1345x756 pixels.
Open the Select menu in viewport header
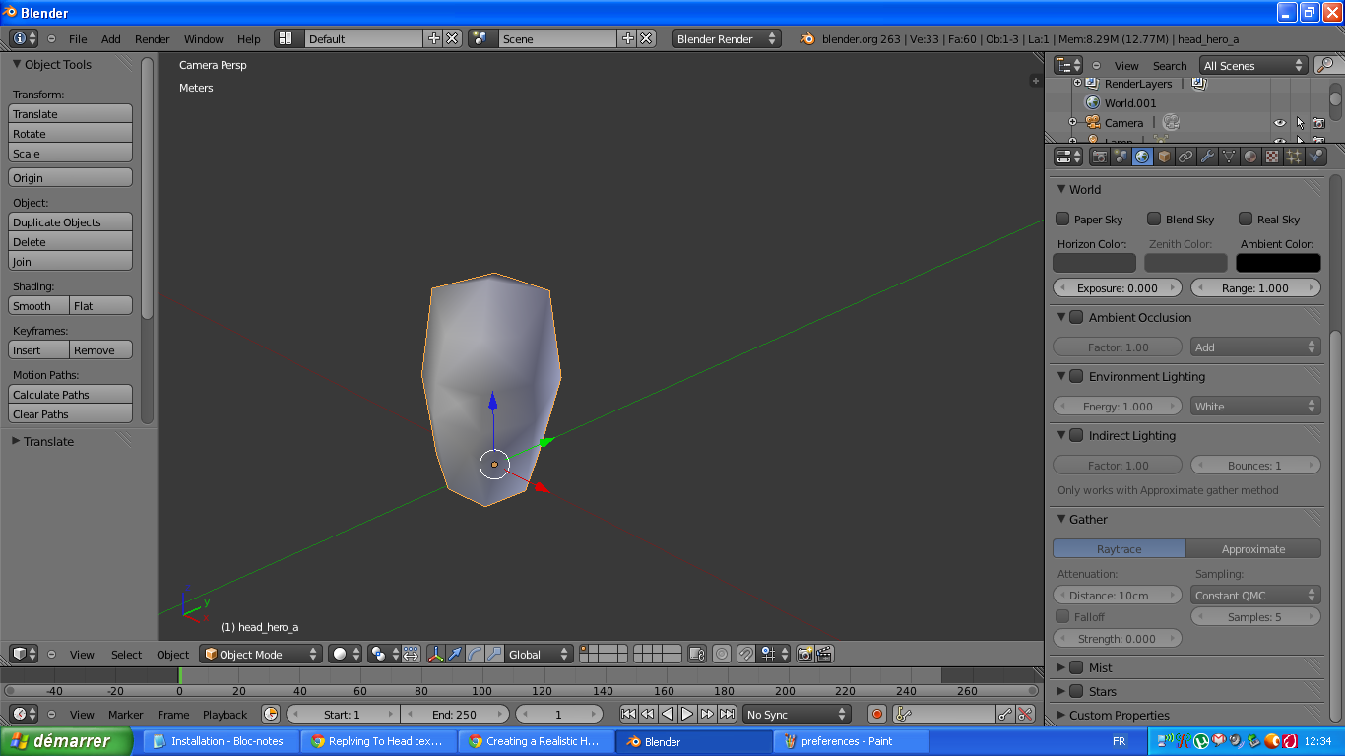pyautogui.click(x=126, y=655)
